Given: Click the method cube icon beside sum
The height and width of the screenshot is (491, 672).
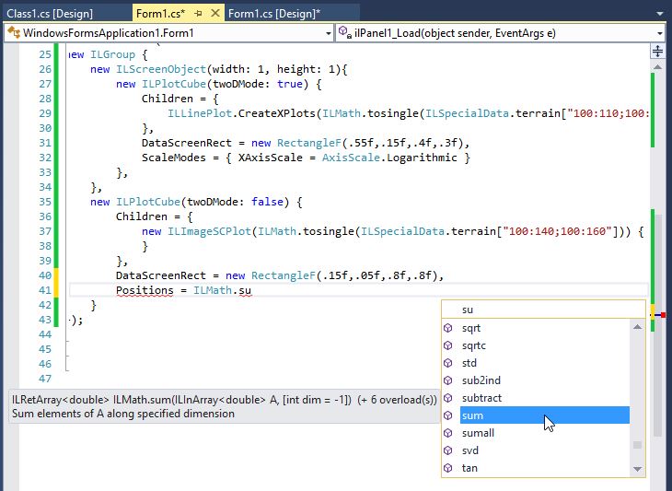Looking at the screenshot, I should coord(448,415).
